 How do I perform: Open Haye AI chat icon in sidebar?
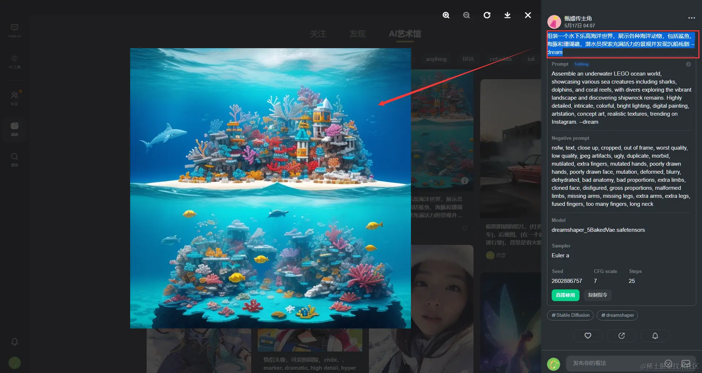(15, 30)
